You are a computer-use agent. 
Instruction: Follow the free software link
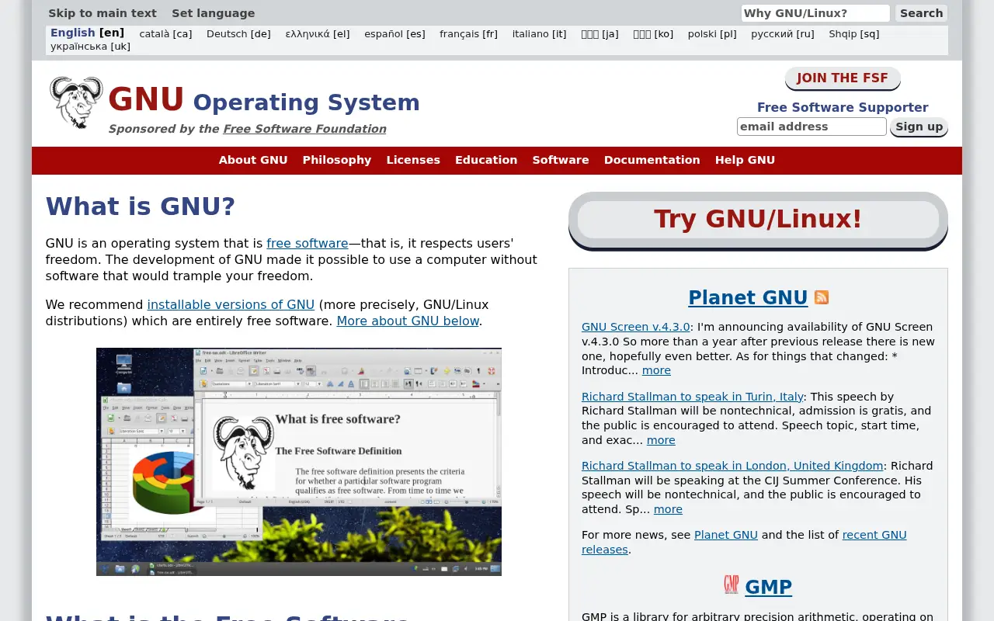point(308,243)
